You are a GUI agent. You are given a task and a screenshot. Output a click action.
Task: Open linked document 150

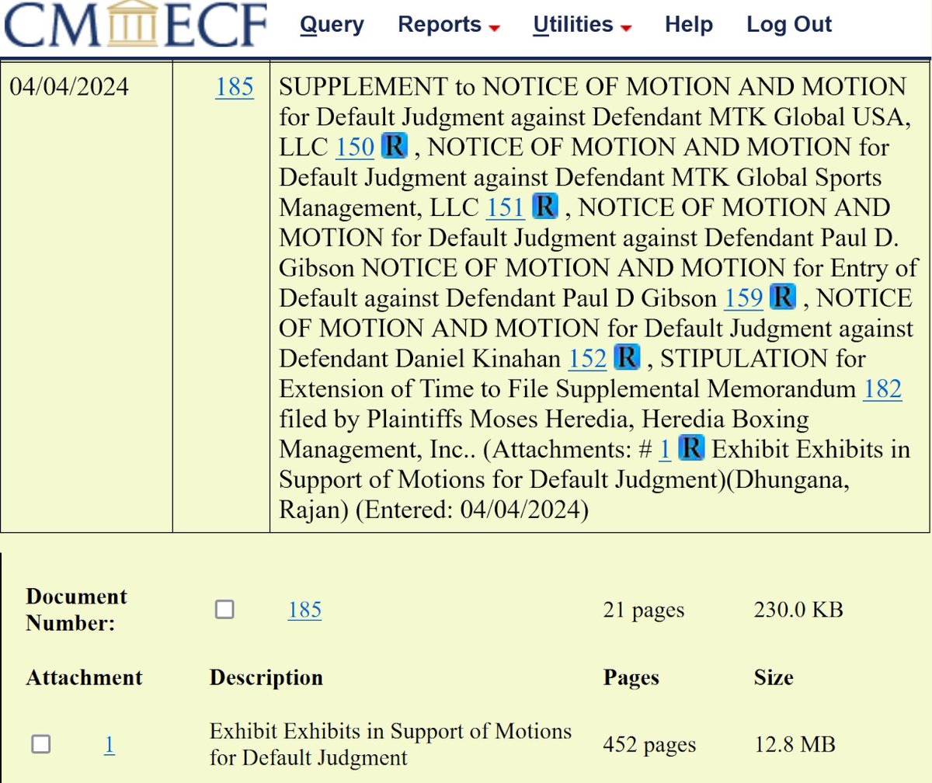355,147
